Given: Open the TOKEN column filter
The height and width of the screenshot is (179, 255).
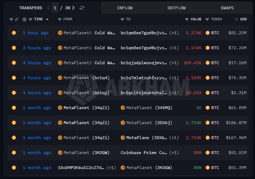Looking at the screenshot, I should 207,20.
